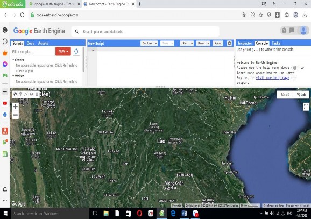Viewport: 311px width, 219px height.
Task: Switch to the Scripts tab
Action: pos(18,43)
